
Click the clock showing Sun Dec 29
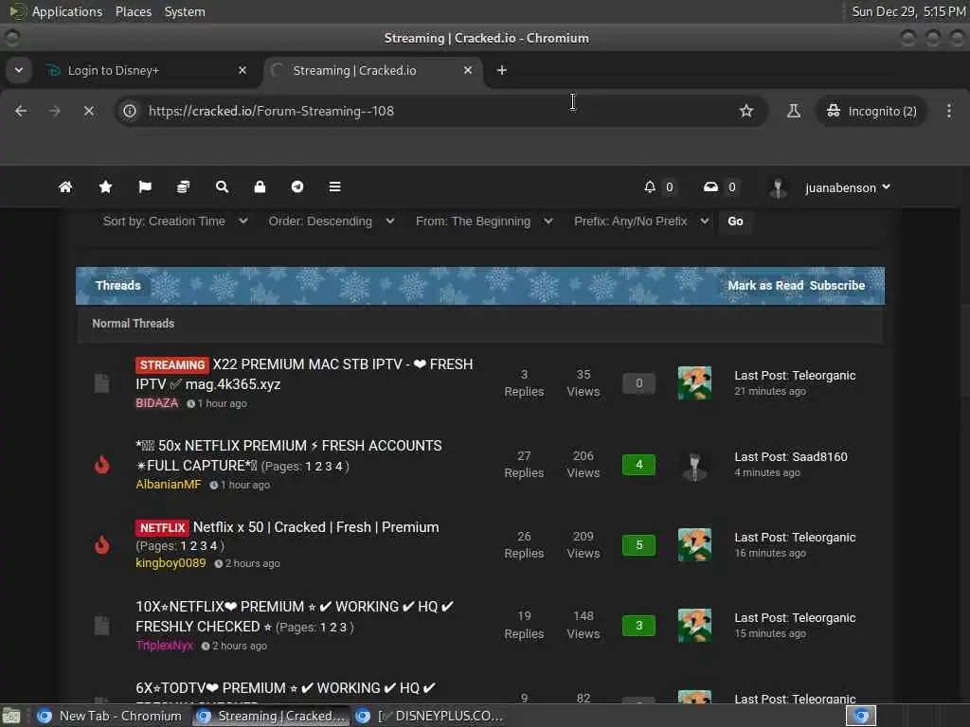pyautogui.click(x=908, y=11)
